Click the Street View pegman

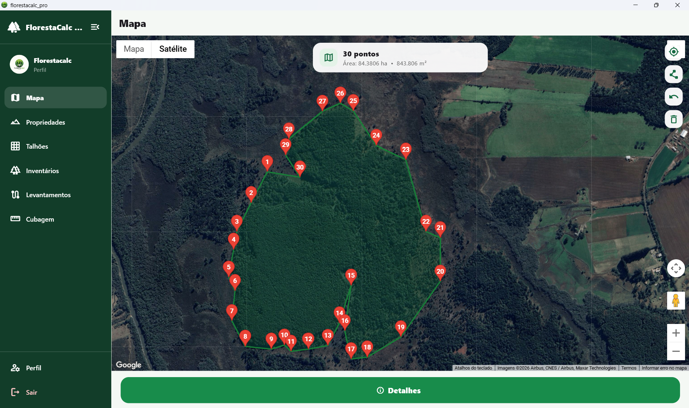(x=676, y=301)
